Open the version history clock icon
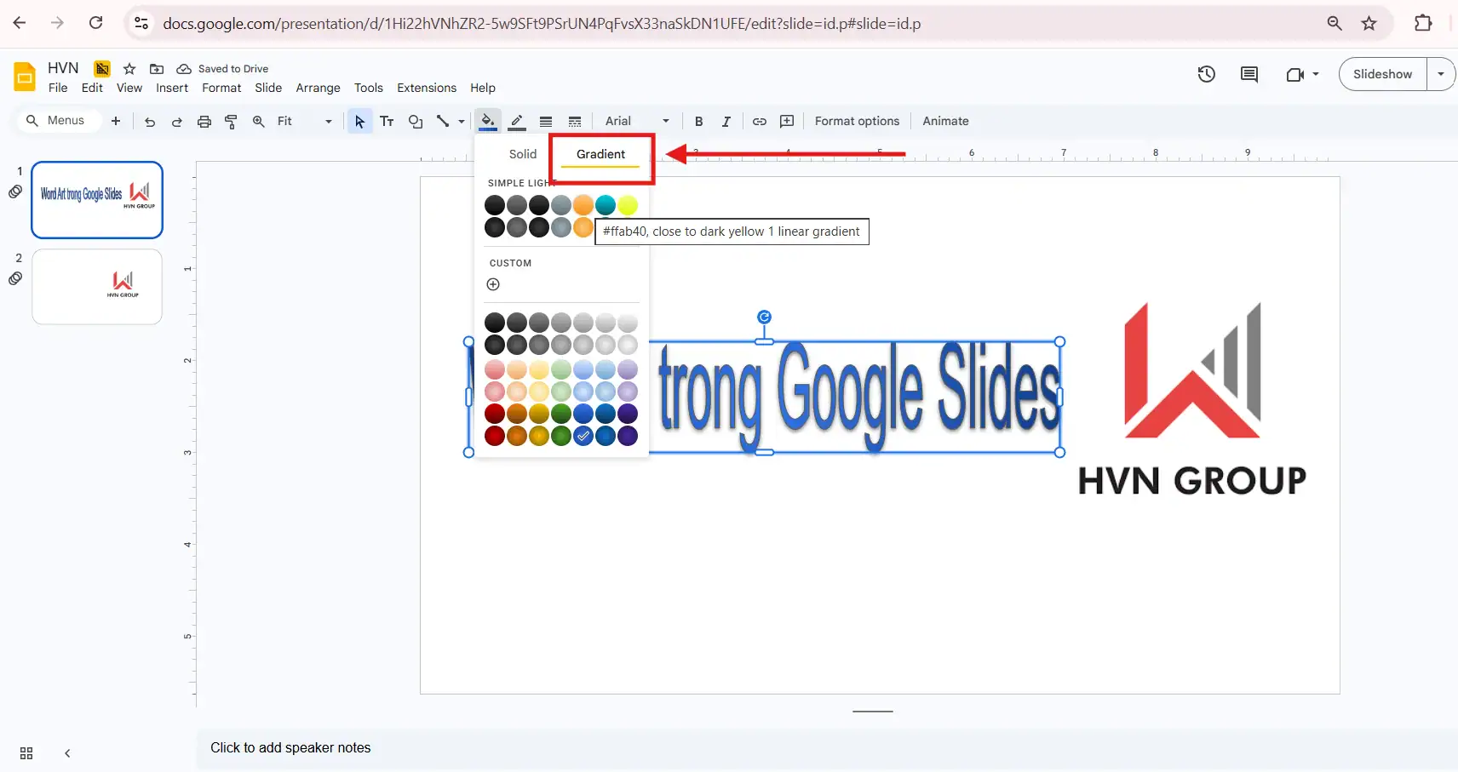1458x772 pixels. tap(1206, 74)
